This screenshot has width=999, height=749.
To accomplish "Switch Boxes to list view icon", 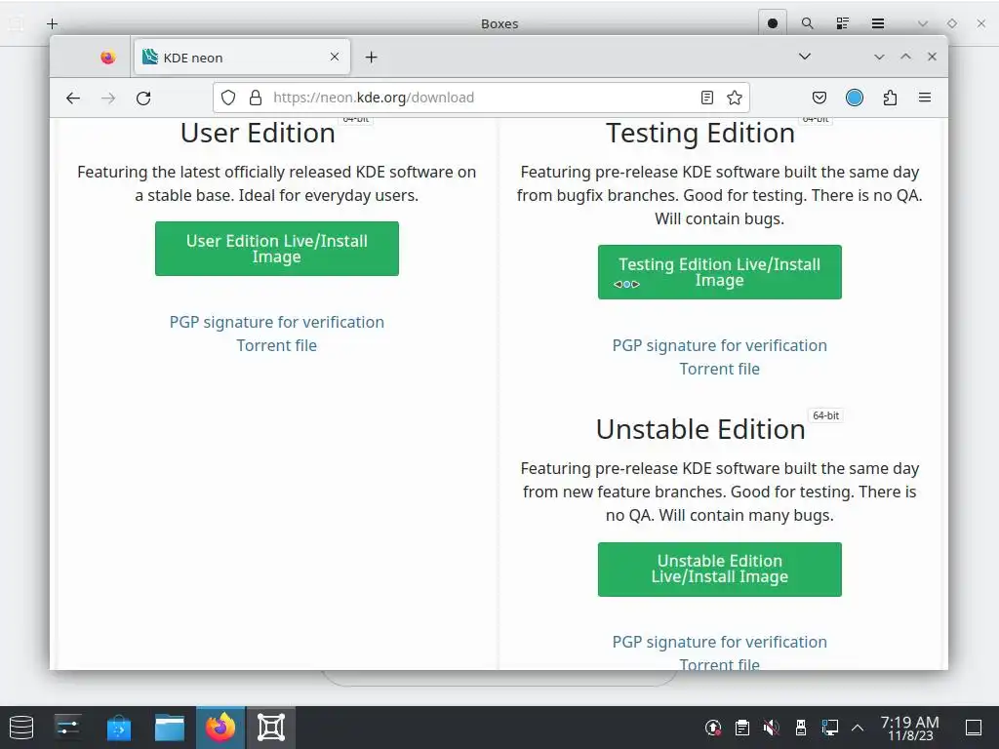I will (x=842, y=23).
